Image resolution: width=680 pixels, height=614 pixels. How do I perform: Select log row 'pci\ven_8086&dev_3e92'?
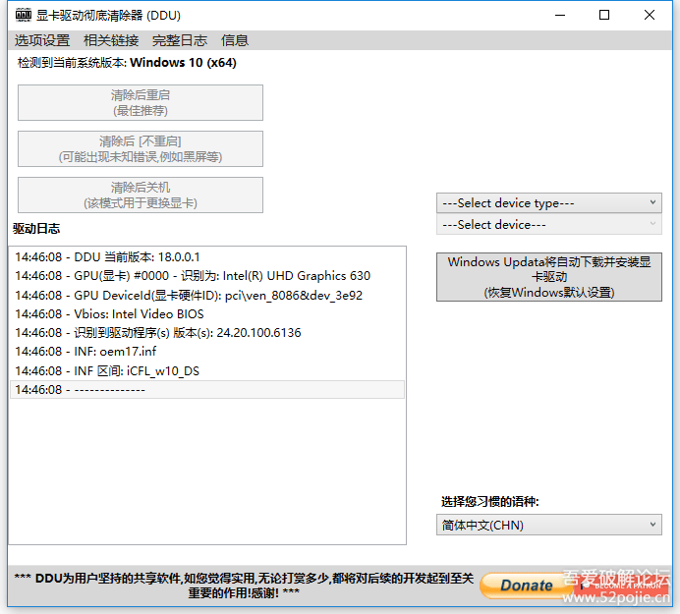click(207, 296)
